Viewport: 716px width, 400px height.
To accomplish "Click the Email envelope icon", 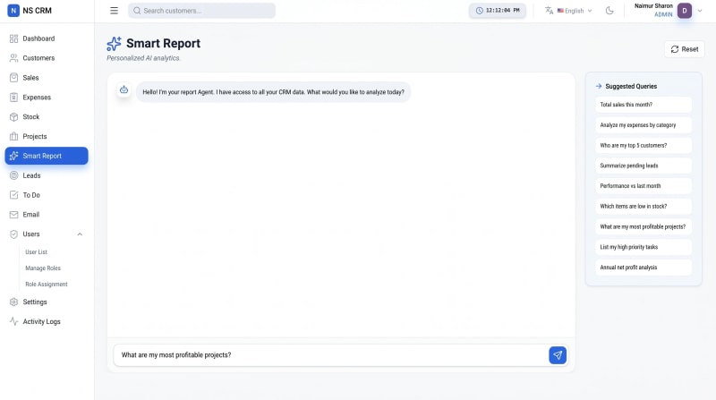I will tap(13, 215).
